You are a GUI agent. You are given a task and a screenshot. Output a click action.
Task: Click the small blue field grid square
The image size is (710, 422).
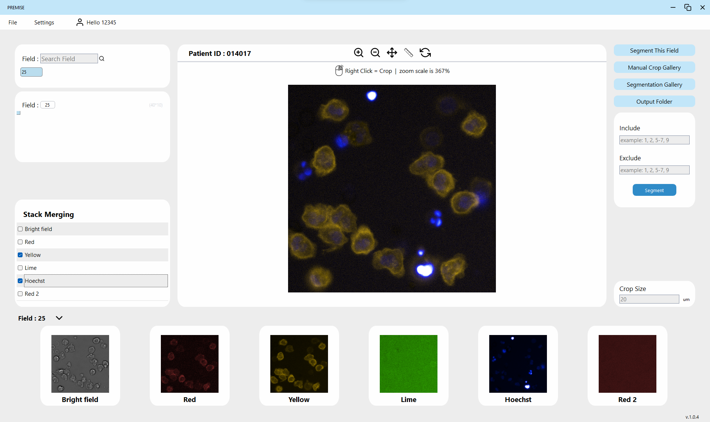[18, 113]
